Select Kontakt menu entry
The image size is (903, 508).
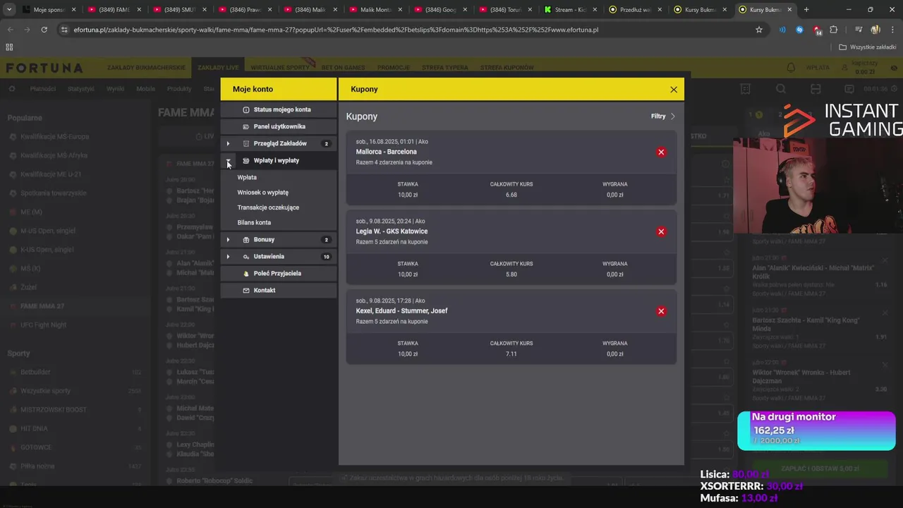pos(279,291)
